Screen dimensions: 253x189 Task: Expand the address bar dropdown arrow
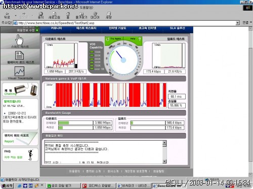(x=238, y=23)
